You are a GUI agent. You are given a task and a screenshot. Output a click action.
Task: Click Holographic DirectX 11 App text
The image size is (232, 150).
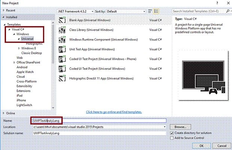[101, 78]
